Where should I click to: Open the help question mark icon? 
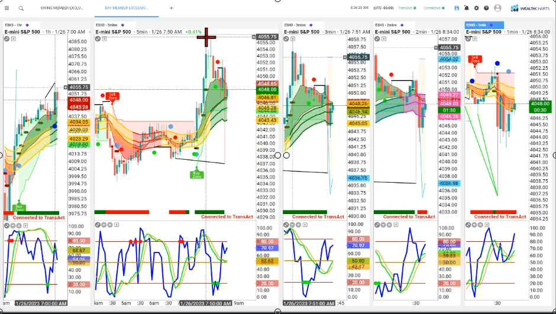tap(486, 8)
